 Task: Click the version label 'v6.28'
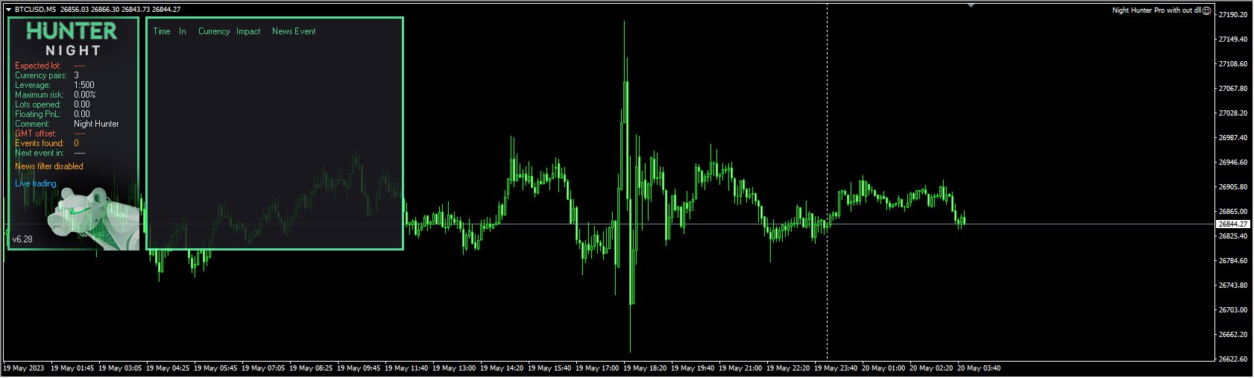point(22,239)
